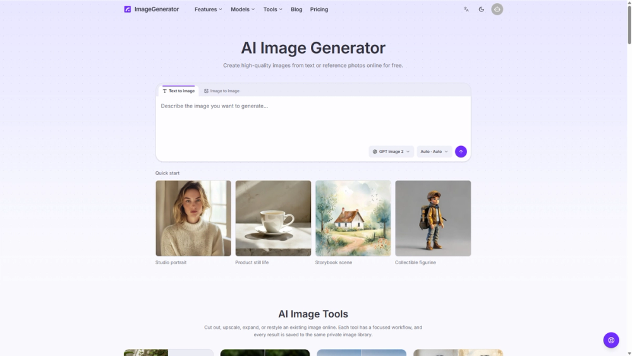Click the Product still life caption
Viewport: 632px width, 356px height.
click(x=252, y=262)
